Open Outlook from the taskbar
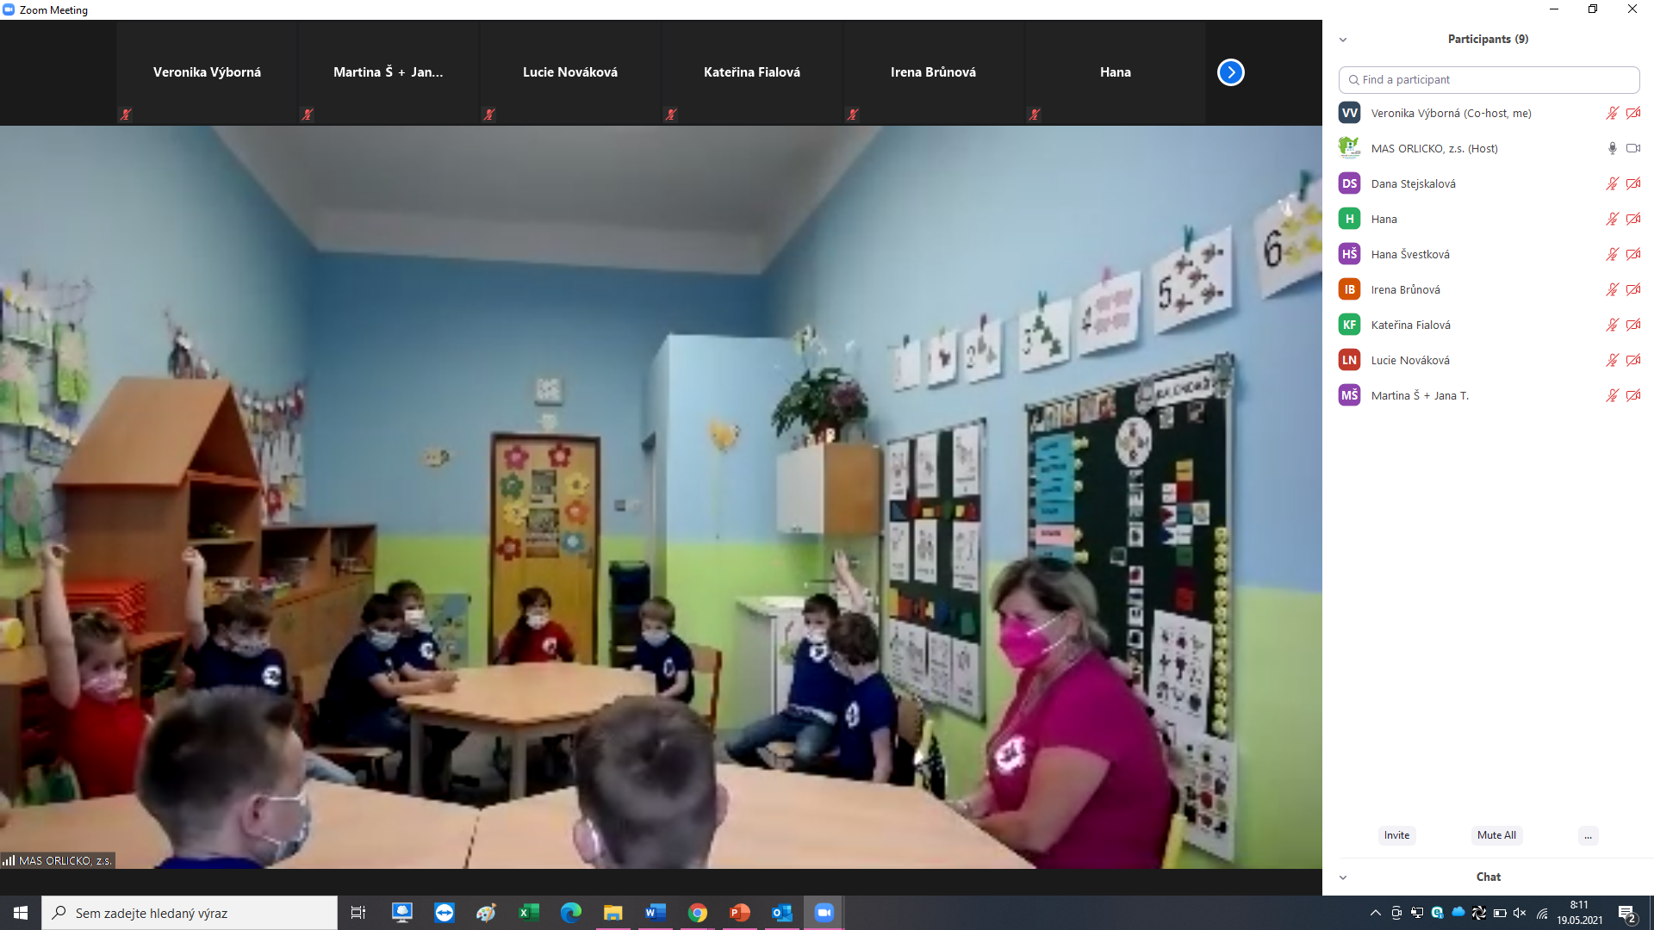The image size is (1654, 930). (781, 913)
